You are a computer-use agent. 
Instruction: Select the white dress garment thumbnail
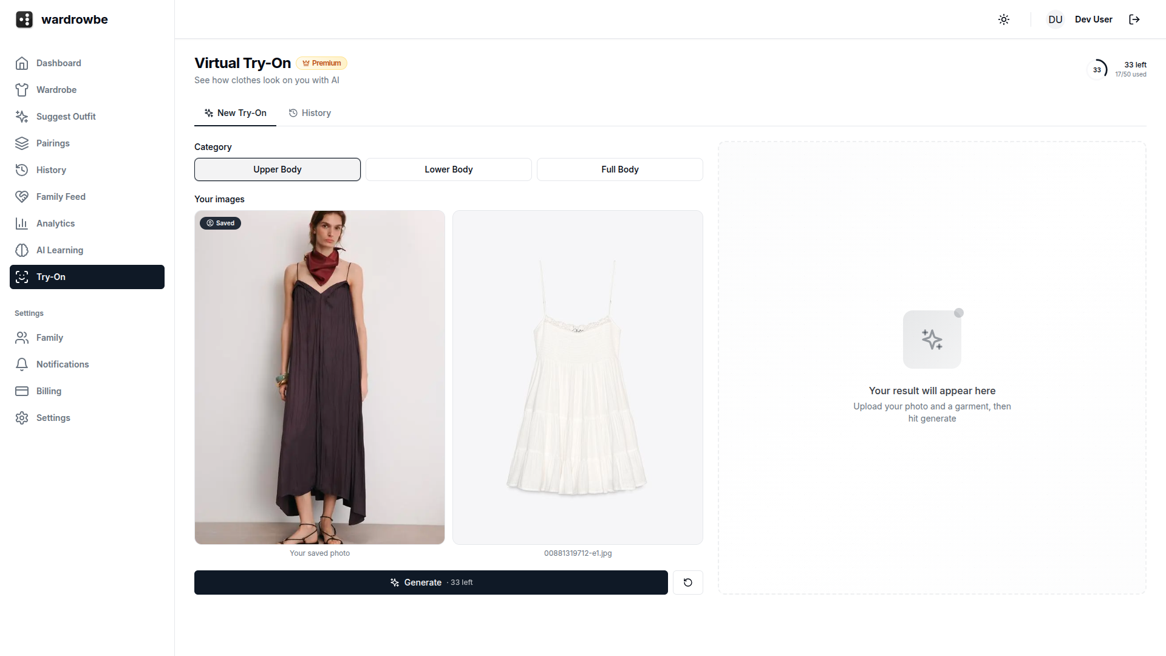577,377
